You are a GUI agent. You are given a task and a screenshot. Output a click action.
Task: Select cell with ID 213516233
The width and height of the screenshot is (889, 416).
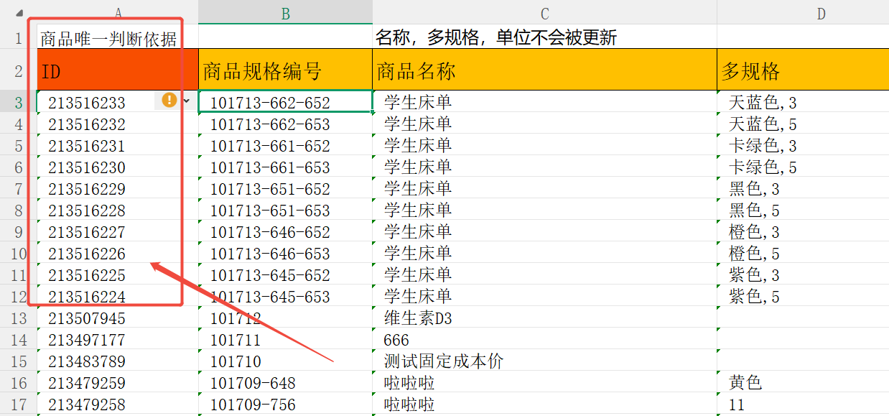(87, 103)
